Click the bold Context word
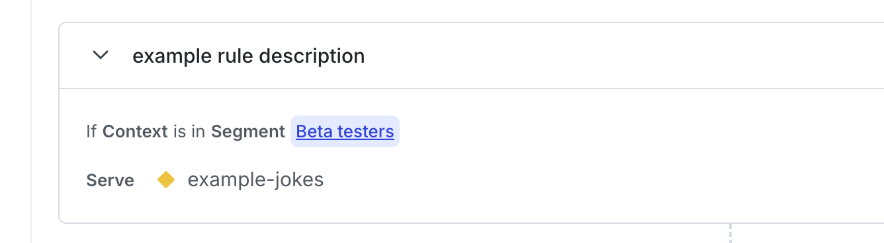The width and height of the screenshot is (884, 243). tap(135, 131)
